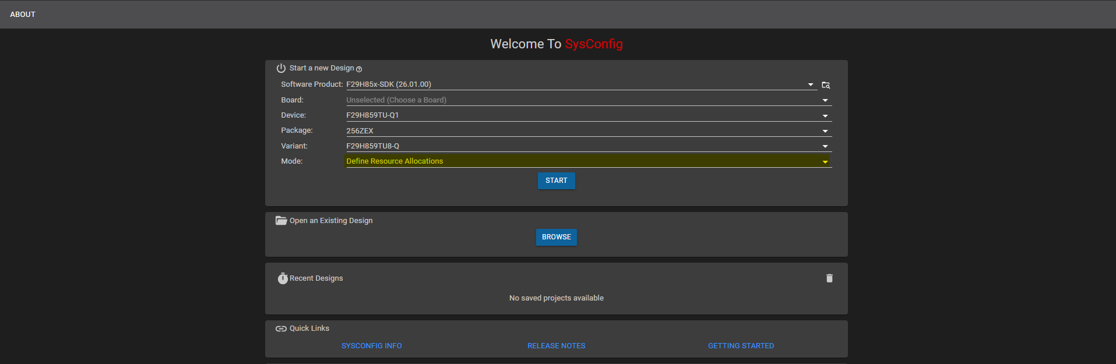Click the 'No saved projects available' text
1116x364 pixels.
(557, 298)
